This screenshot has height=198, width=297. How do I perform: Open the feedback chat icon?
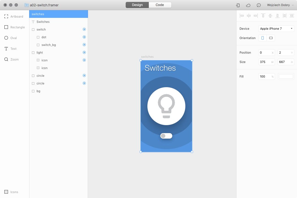pos(258,5)
